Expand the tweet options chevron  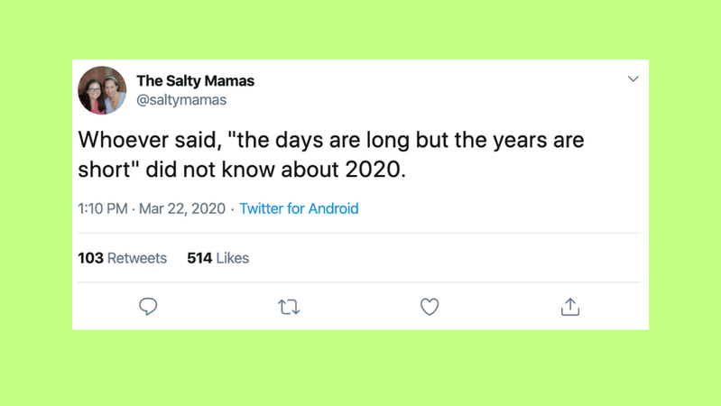tap(633, 79)
